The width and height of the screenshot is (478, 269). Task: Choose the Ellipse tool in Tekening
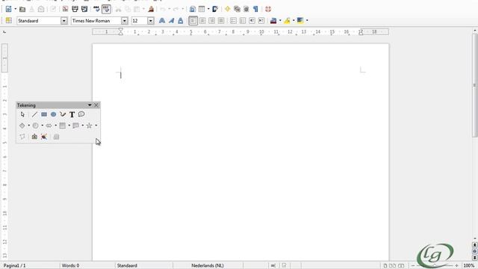53,114
